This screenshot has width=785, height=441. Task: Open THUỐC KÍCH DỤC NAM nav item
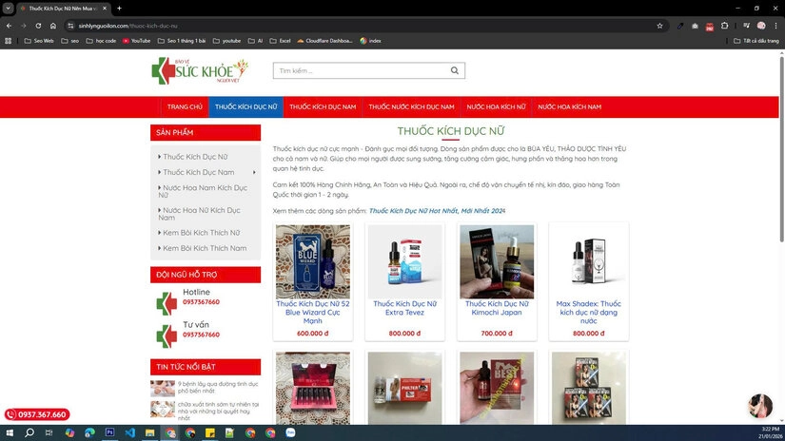point(323,107)
